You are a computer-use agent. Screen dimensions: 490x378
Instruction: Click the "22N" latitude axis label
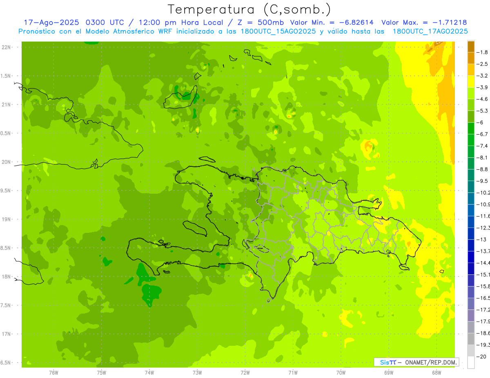click(7, 47)
